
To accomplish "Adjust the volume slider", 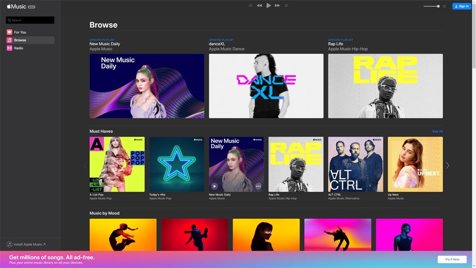I will pyautogui.click(x=431, y=6).
